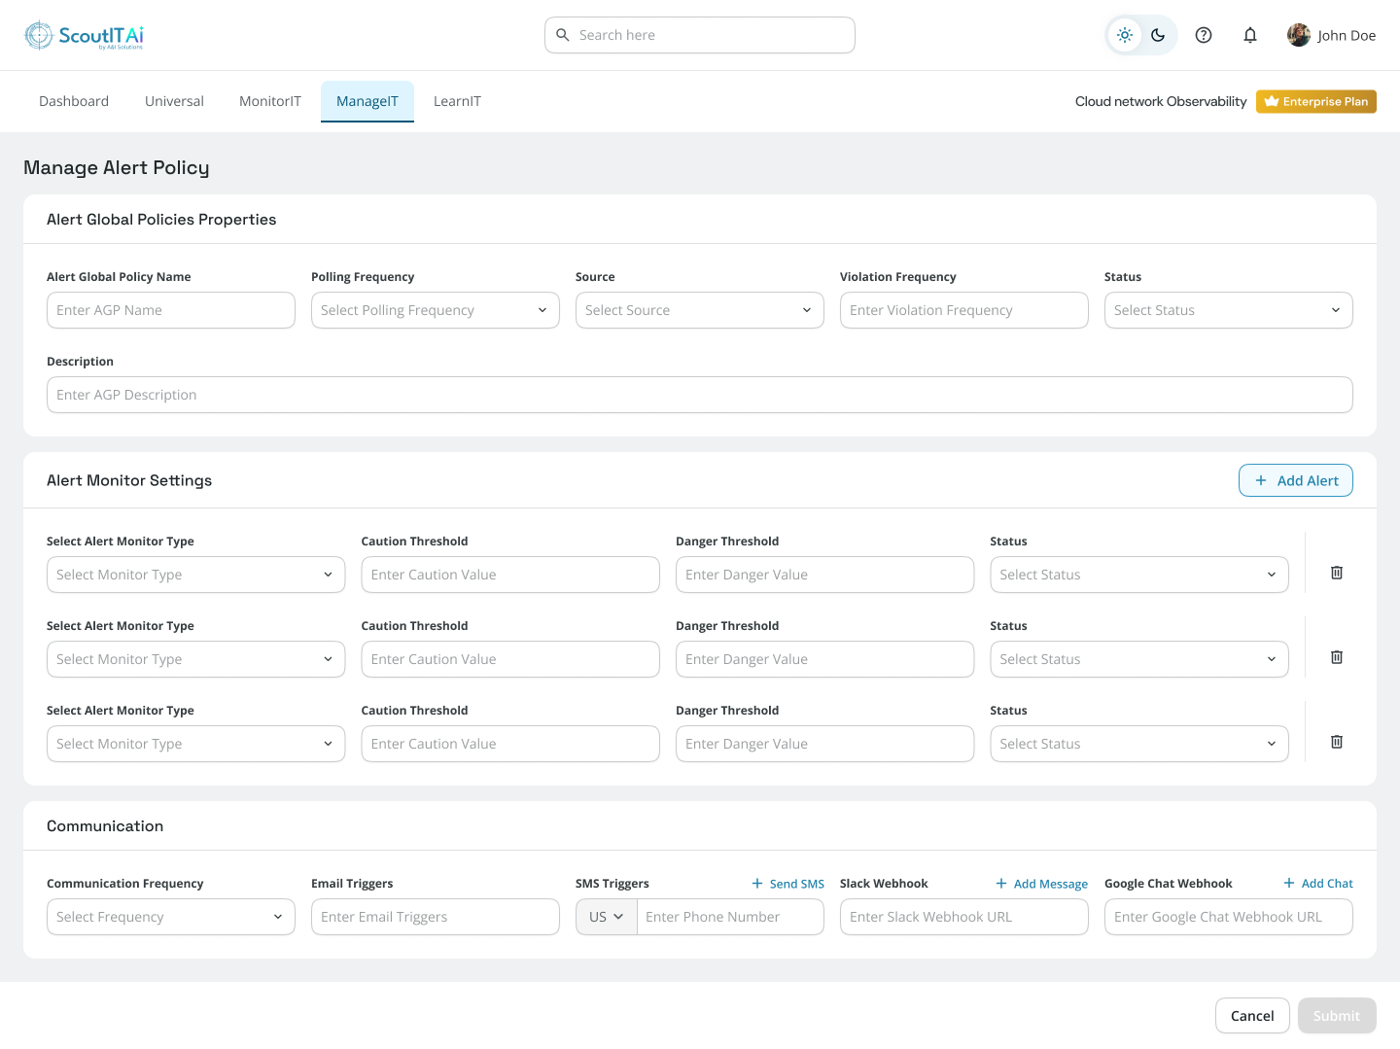The image size is (1400, 1049).
Task: Focus the Enter AGP Name field
Action: 170,310
